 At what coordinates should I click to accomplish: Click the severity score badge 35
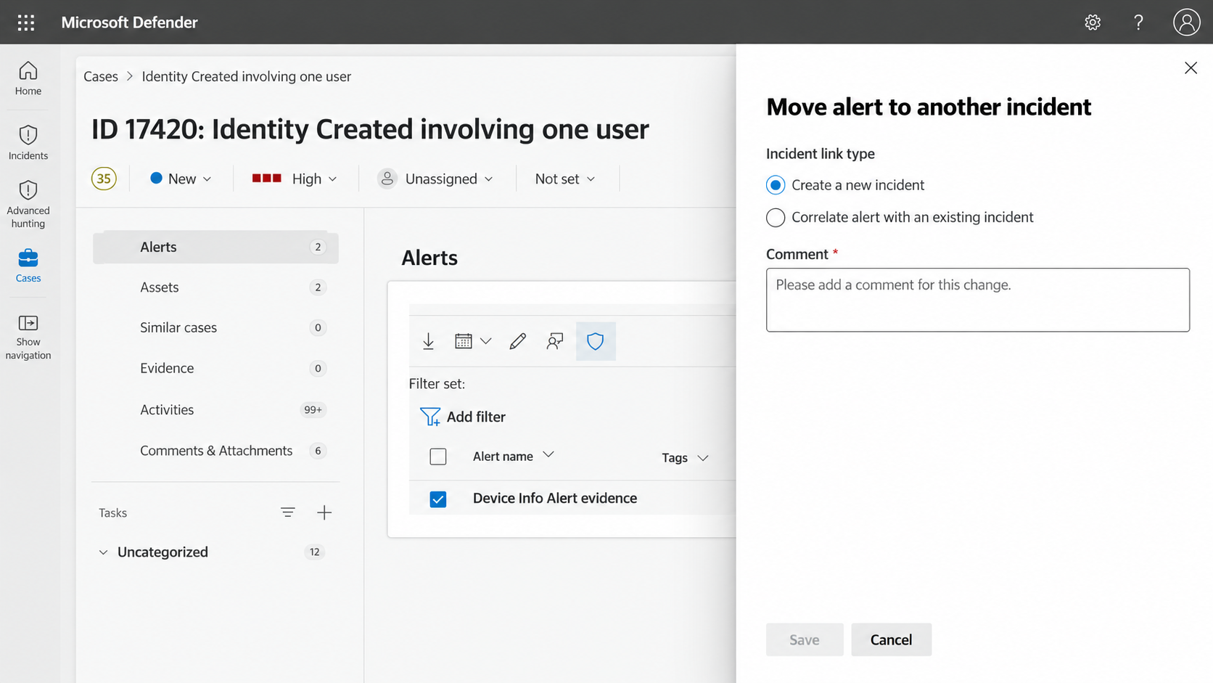104,179
